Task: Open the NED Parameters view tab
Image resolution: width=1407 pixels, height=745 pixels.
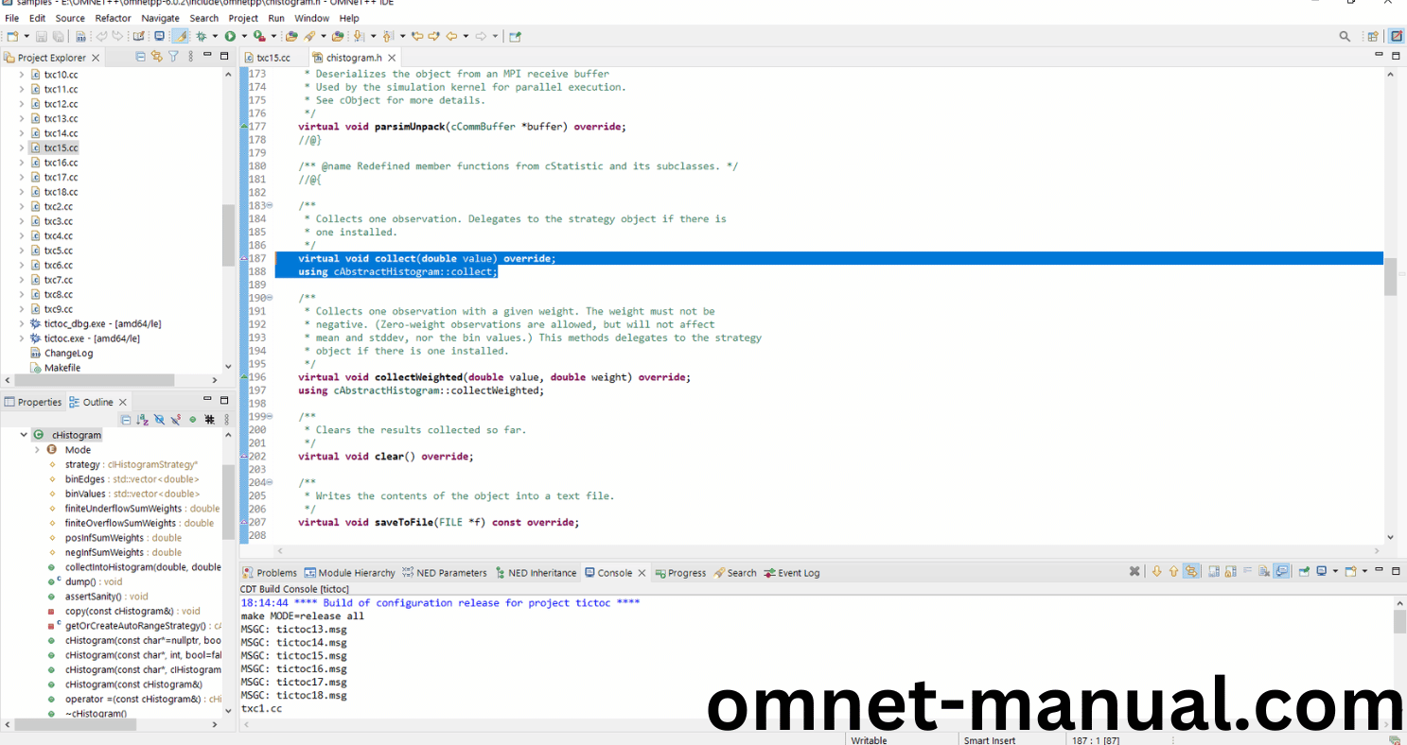Action: pyautogui.click(x=444, y=573)
